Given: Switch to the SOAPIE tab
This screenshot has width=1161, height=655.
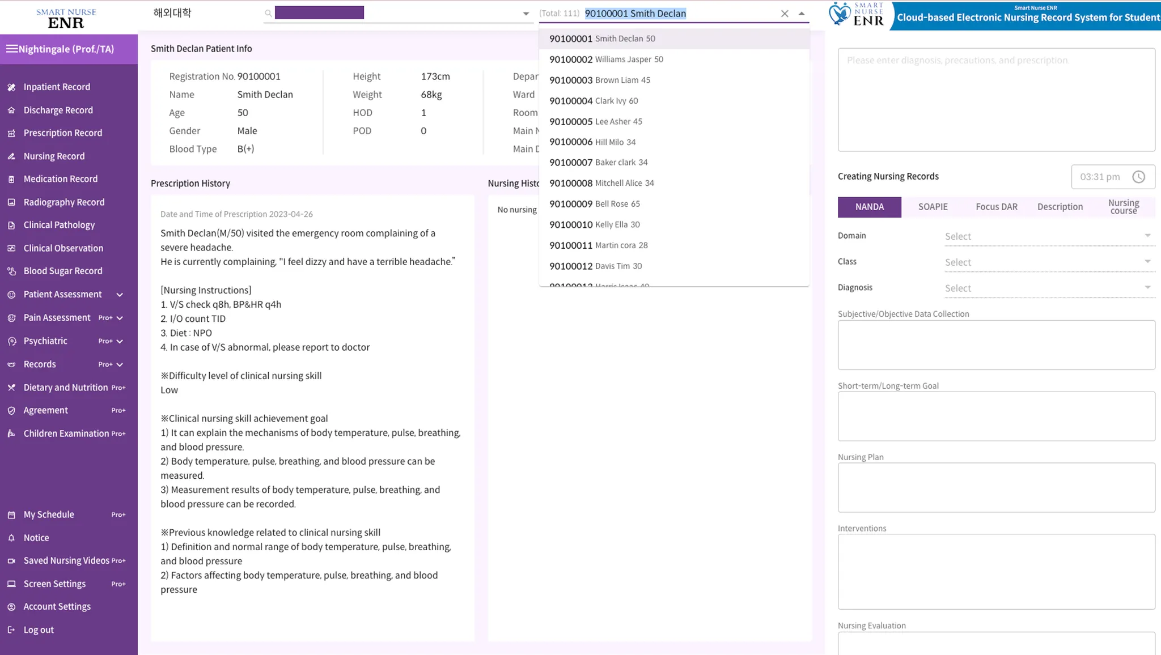Looking at the screenshot, I should coord(933,207).
